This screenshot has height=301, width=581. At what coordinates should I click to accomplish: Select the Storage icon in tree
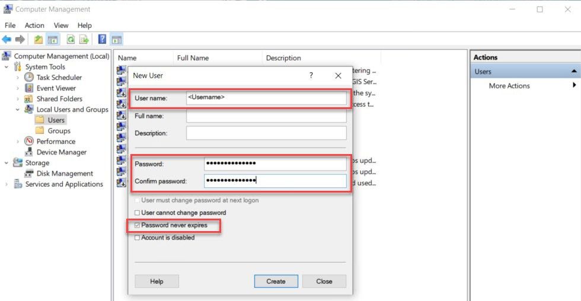[17, 162]
